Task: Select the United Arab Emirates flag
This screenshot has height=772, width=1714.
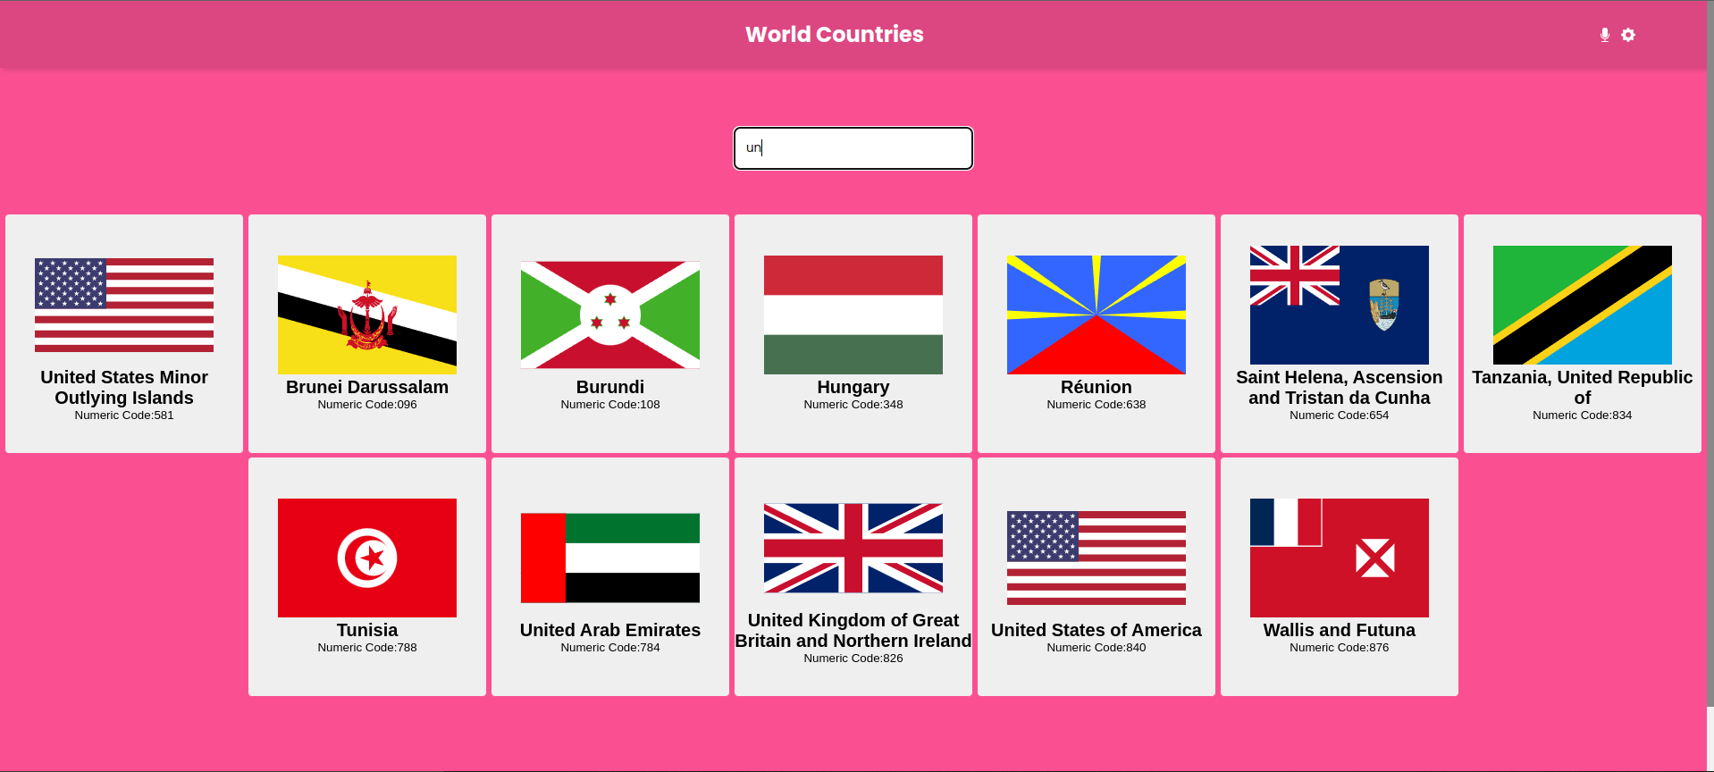Action: (610, 558)
